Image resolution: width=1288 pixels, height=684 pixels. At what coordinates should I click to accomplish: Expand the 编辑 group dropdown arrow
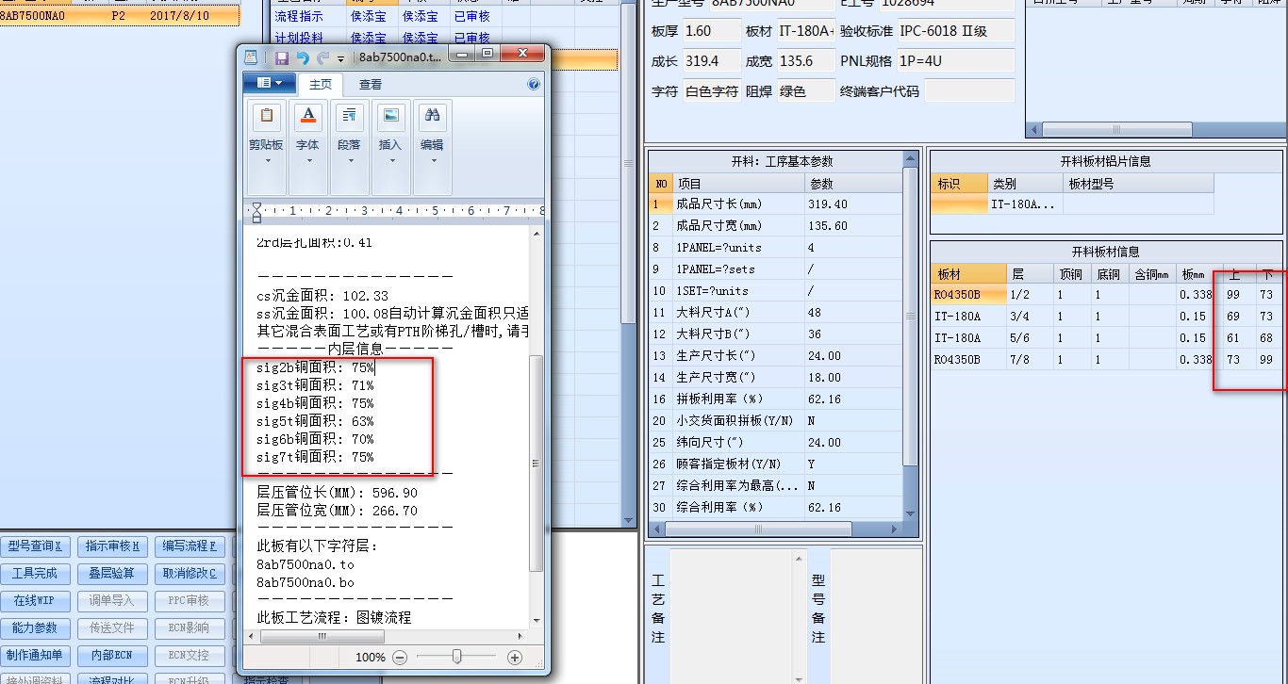(x=433, y=161)
